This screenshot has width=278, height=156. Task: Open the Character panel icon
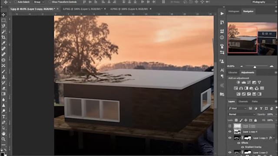(x=222, y=70)
